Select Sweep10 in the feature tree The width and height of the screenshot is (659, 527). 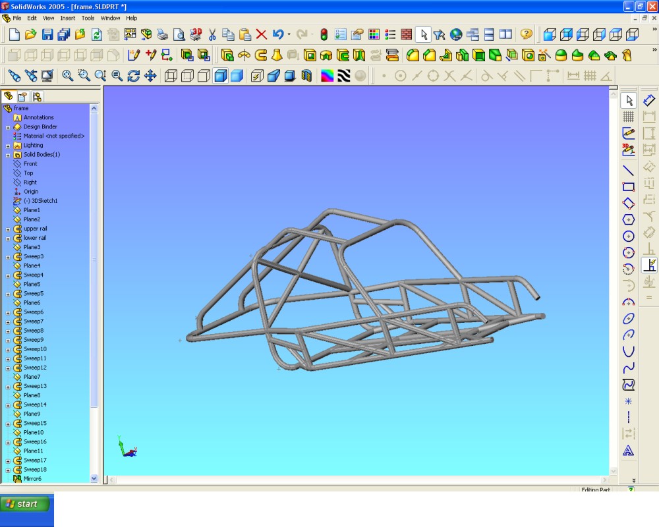(35, 349)
